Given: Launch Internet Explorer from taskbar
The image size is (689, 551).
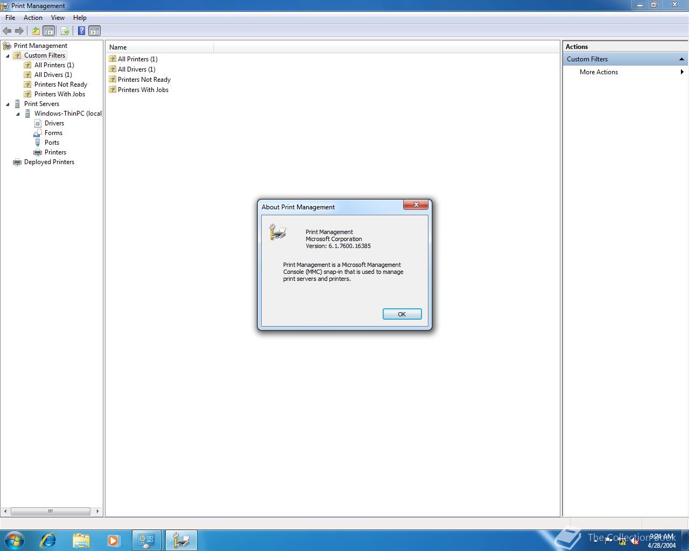Looking at the screenshot, I should 48,540.
